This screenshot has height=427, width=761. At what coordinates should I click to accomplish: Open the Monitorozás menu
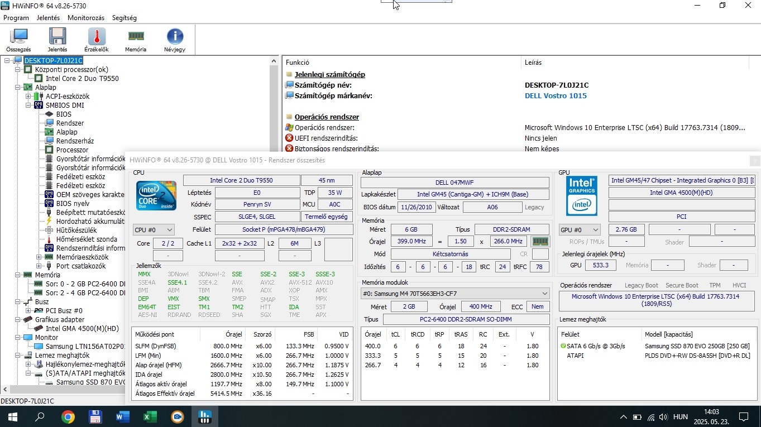86,18
